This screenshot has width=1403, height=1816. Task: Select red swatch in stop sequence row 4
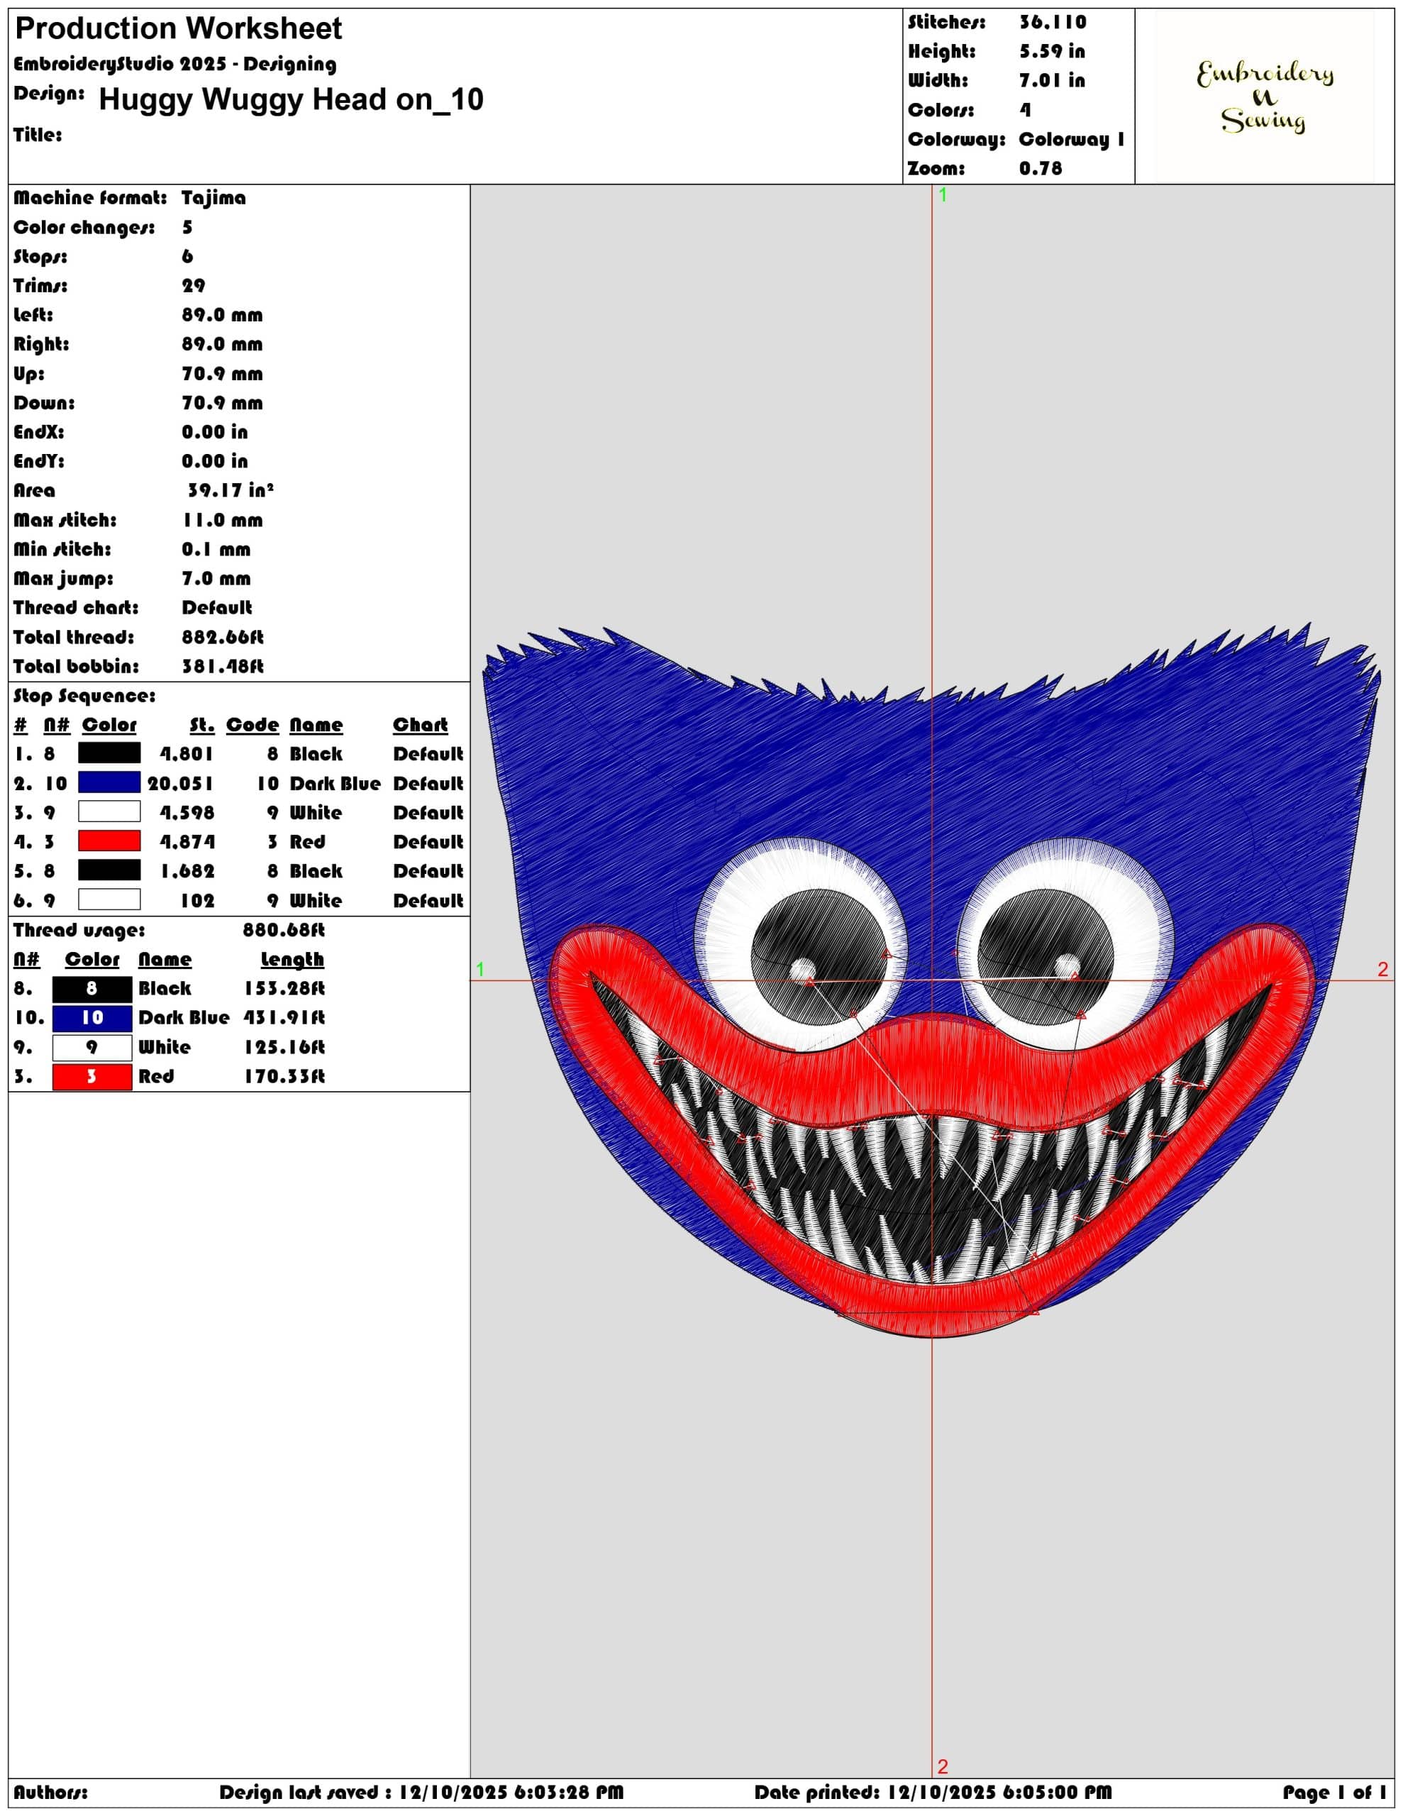click(109, 841)
